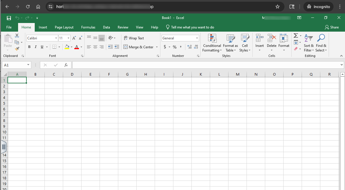Viewport: 345px width, 190px height.
Task: Click the Save icon in title bar
Action: [x=9, y=18]
